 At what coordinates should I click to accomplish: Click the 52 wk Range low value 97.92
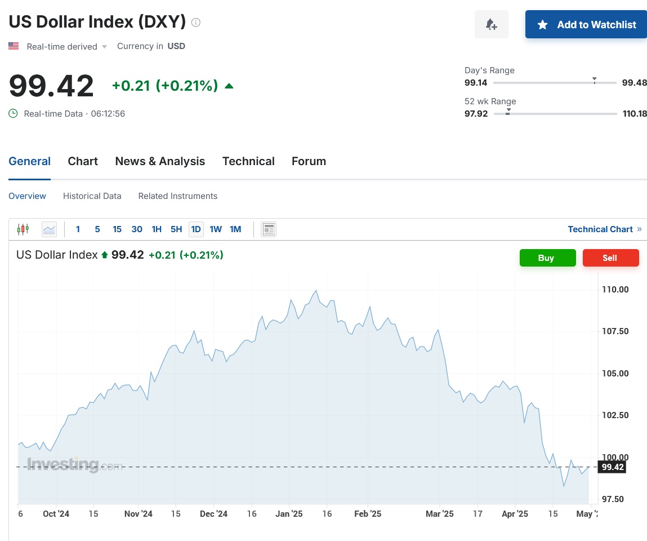point(476,114)
